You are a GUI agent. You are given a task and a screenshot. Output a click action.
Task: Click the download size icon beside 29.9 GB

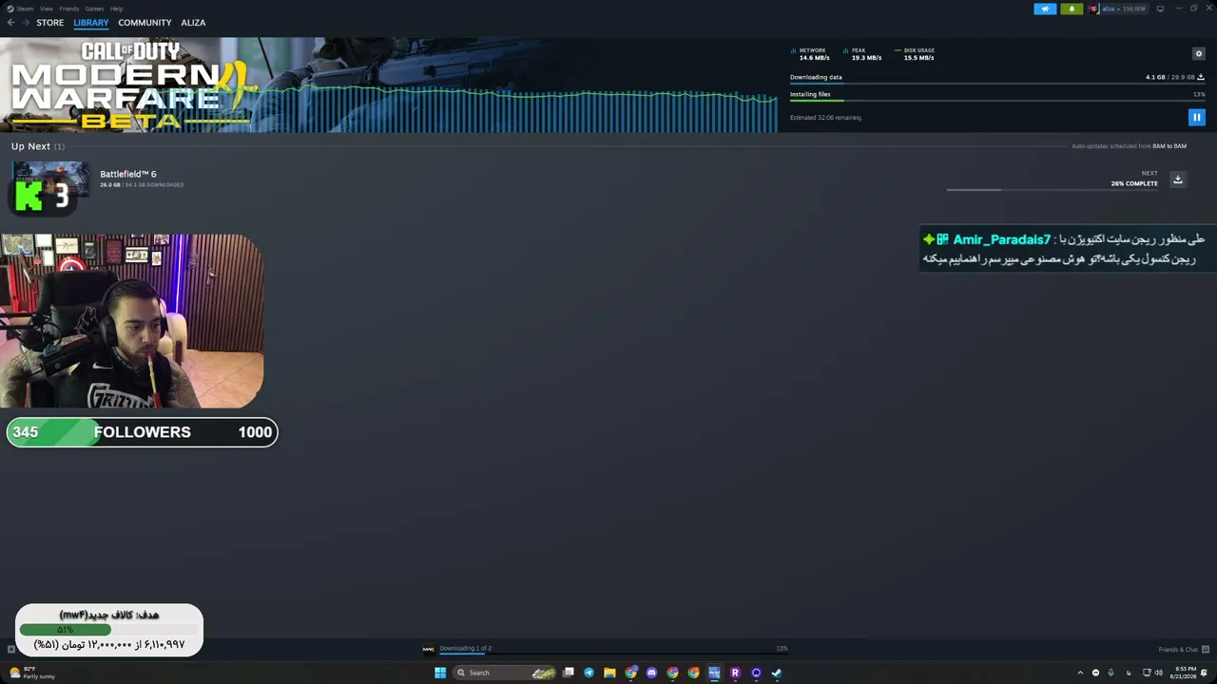tap(1201, 77)
